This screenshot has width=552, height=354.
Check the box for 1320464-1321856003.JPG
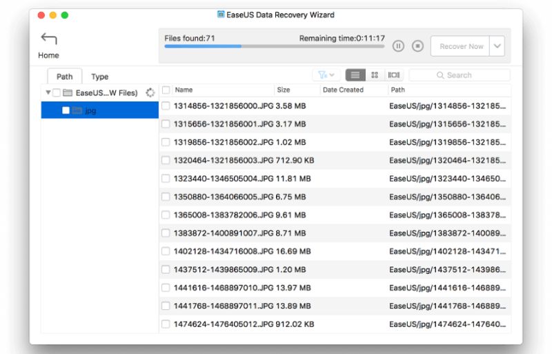[166, 160]
